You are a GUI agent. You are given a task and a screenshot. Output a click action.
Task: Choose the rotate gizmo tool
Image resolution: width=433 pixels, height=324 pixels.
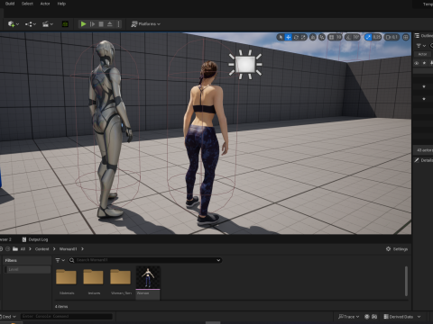tap(296, 37)
